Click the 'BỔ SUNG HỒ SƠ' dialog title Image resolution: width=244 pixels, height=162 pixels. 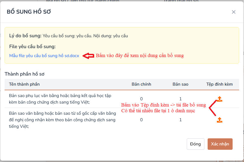tap(29, 12)
